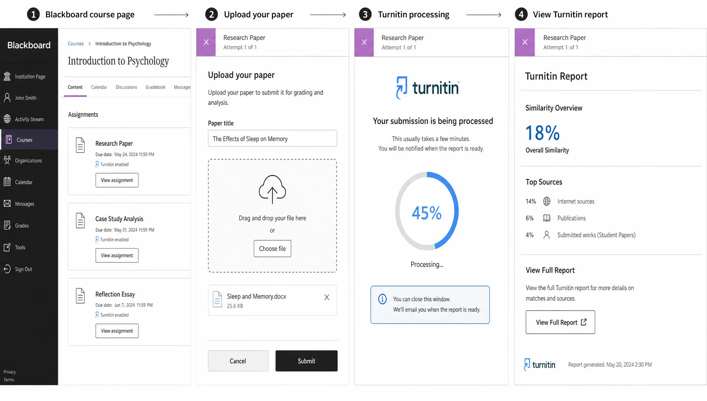Open the Terms link in sidebar
Image resolution: width=707 pixels, height=401 pixels.
point(9,380)
